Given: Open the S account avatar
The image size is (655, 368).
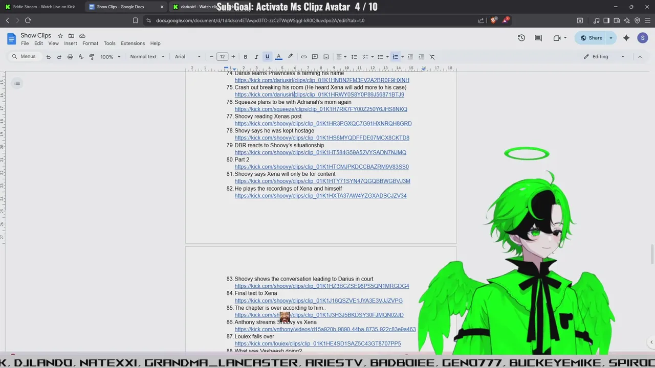Looking at the screenshot, I should [x=643, y=38].
